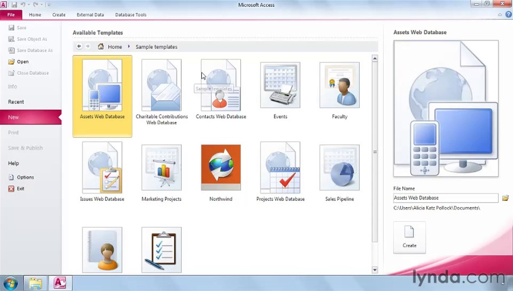Switch to the Home ribbon tab
Image resolution: width=513 pixels, height=291 pixels.
(x=35, y=15)
